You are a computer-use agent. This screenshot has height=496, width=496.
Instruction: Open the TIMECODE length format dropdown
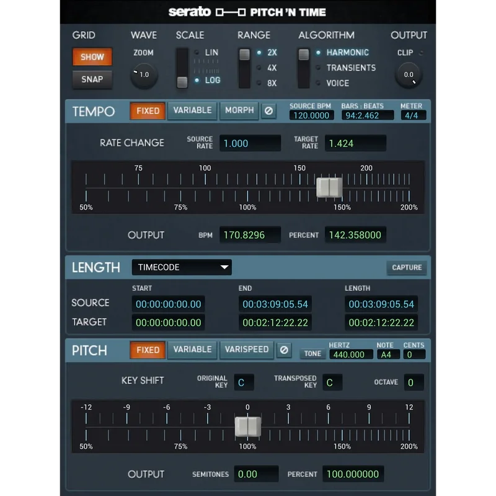click(x=182, y=267)
